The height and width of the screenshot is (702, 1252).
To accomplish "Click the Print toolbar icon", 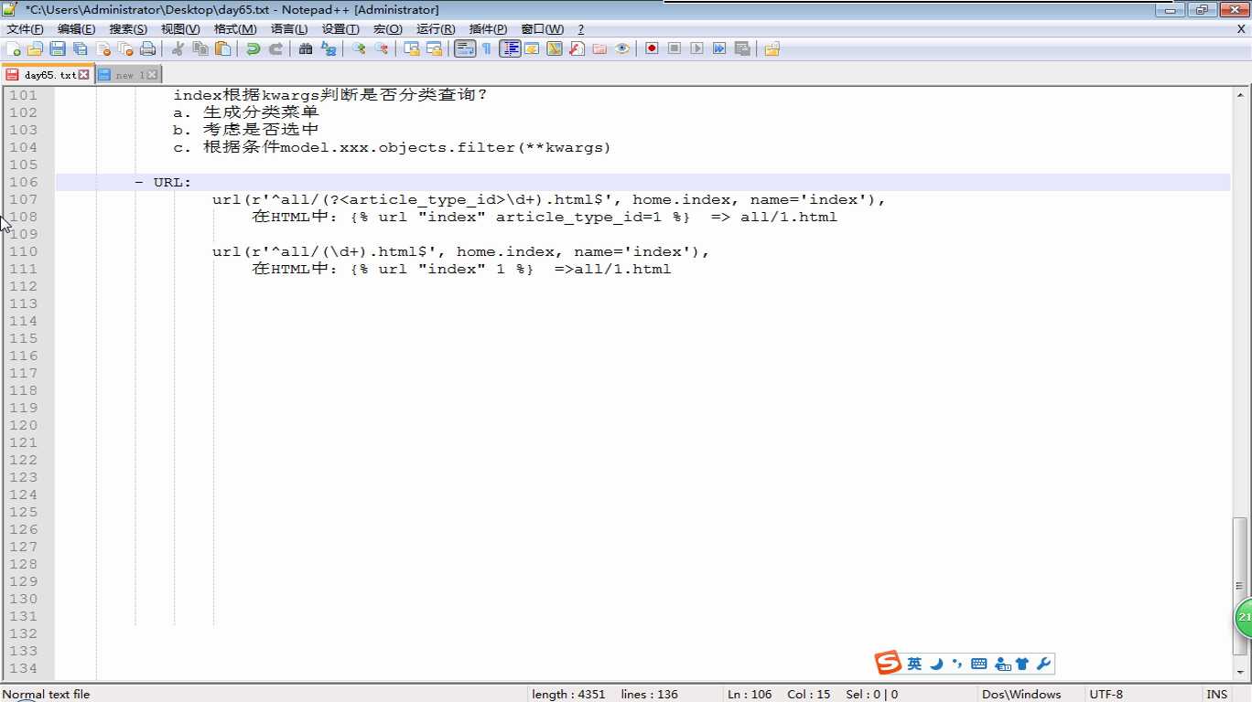I will [x=147, y=48].
